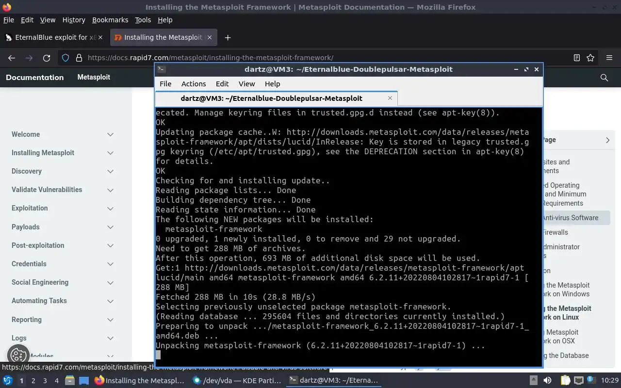Go back in Firefox history
Screen dimensions: 621x388
[x=12, y=58]
